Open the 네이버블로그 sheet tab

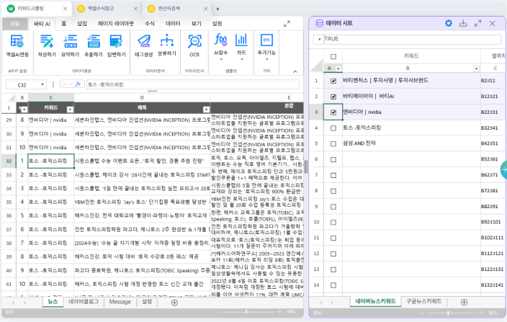click(x=84, y=302)
